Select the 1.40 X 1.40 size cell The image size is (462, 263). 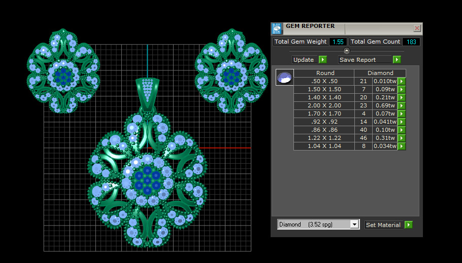pyautogui.click(x=324, y=97)
